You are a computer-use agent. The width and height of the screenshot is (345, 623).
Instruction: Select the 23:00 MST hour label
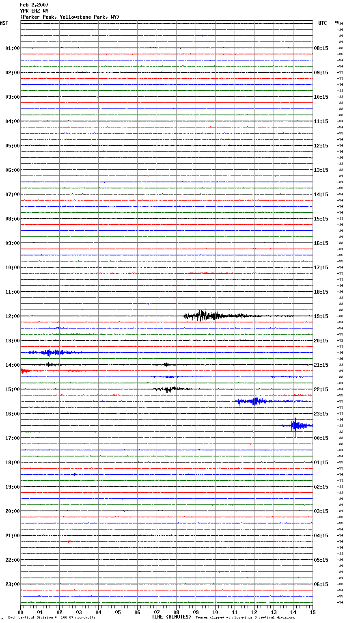pos(12,584)
